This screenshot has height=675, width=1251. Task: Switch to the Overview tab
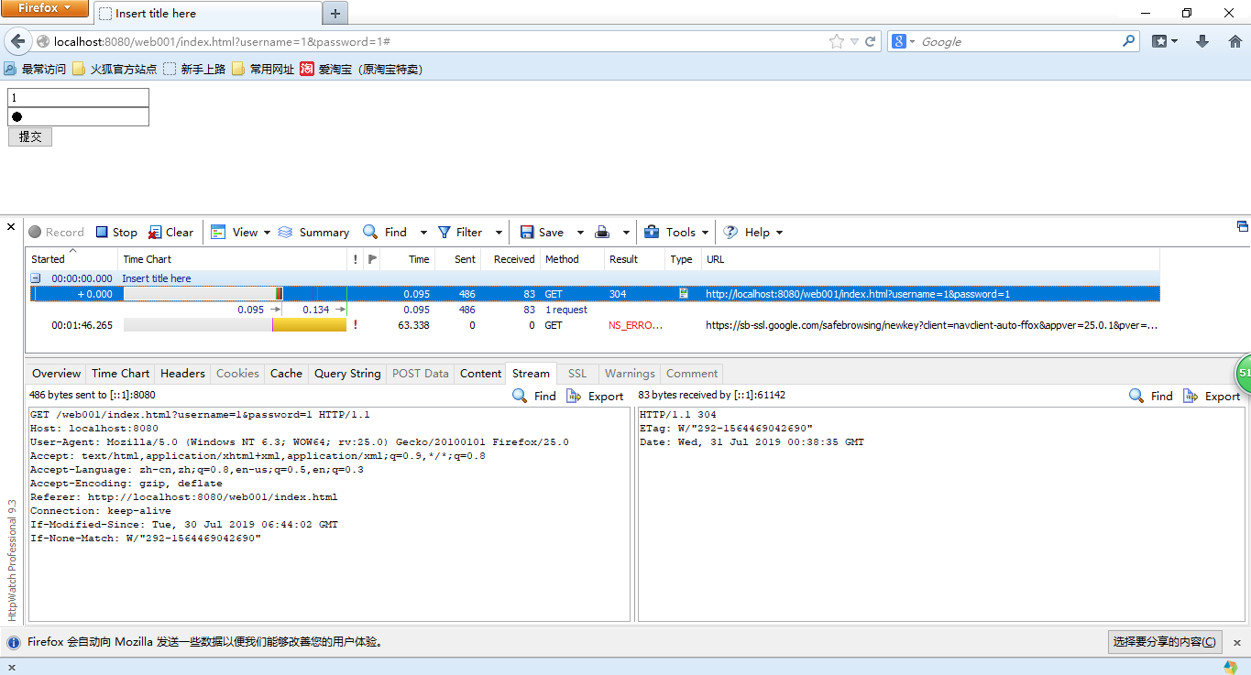(57, 373)
